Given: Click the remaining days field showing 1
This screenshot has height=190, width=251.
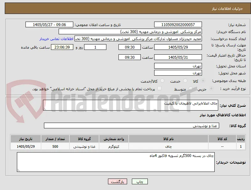Looking at the screenshot, I should click(x=95, y=47).
